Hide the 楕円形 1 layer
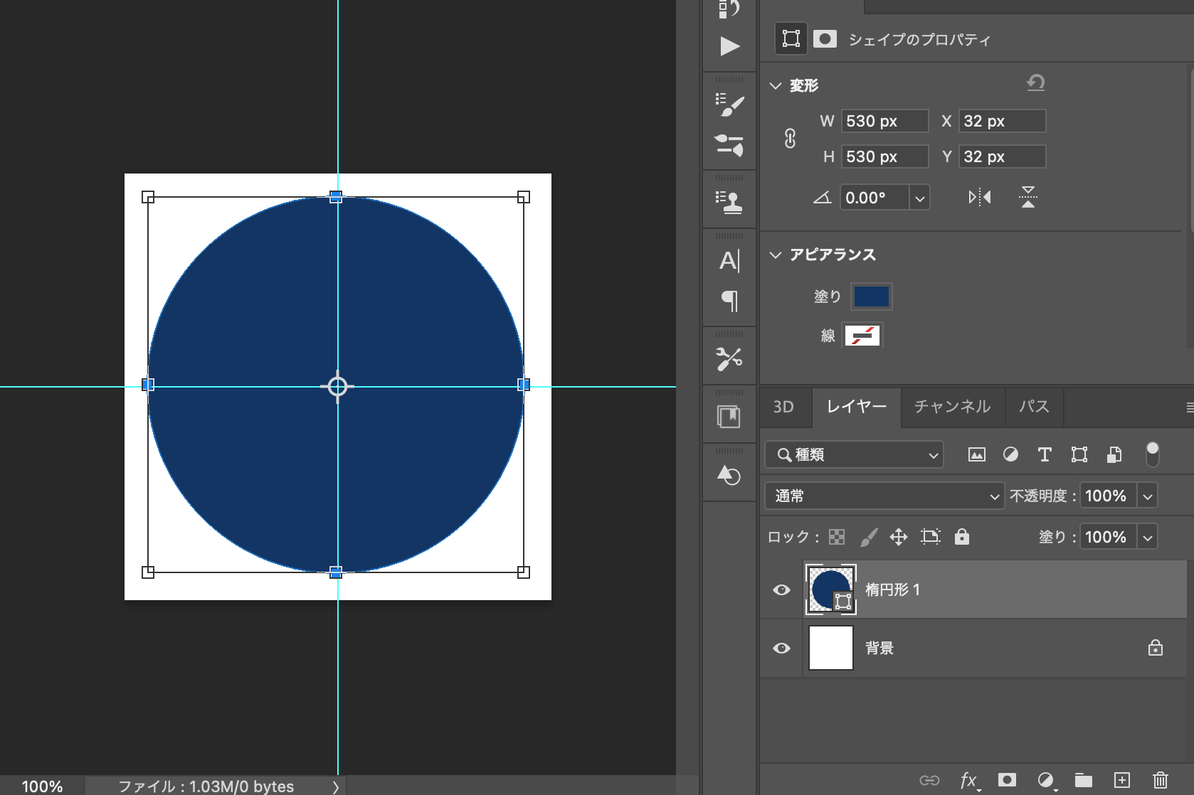This screenshot has width=1194, height=795. click(x=781, y=589)
